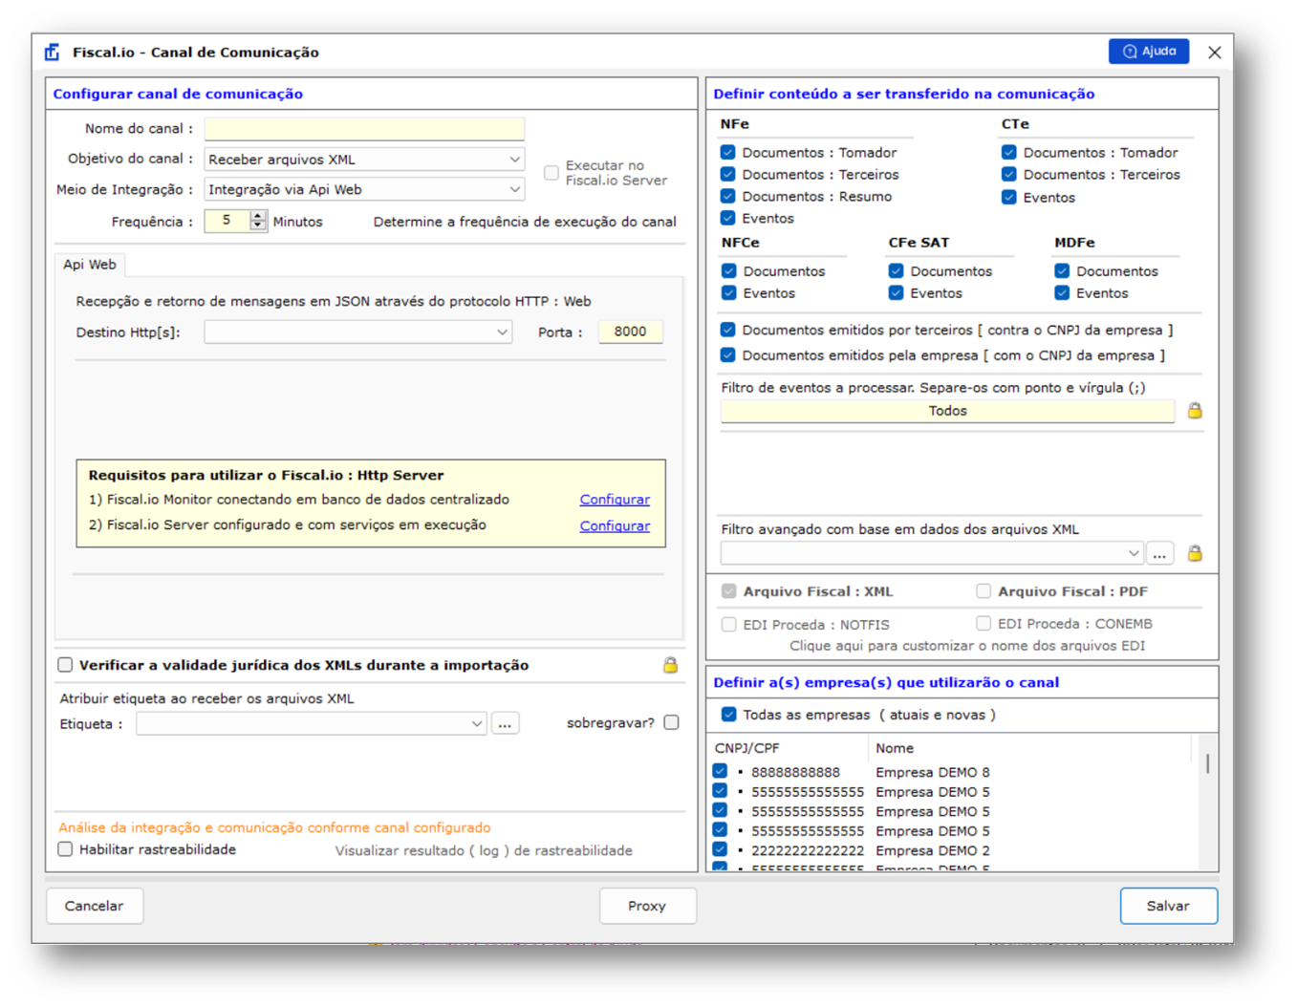
Task: Click the ellipsis button next to Etiqueta
Action: click(505, 724)
